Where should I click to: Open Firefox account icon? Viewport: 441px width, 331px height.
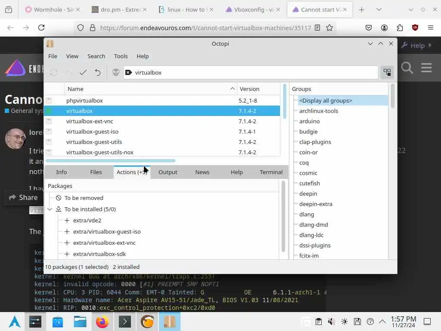[x=384, y=28]
